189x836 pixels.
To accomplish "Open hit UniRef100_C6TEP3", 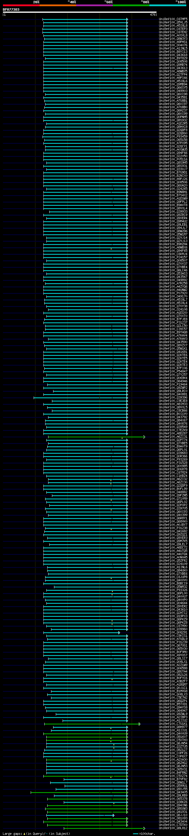I will [x=173, y=29].
